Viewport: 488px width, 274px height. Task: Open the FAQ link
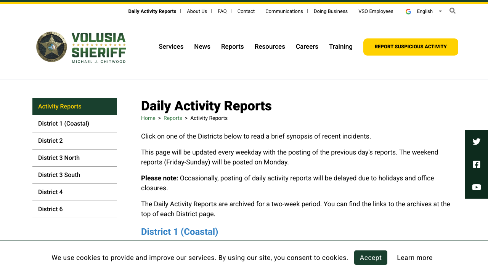tap(222, 11)
